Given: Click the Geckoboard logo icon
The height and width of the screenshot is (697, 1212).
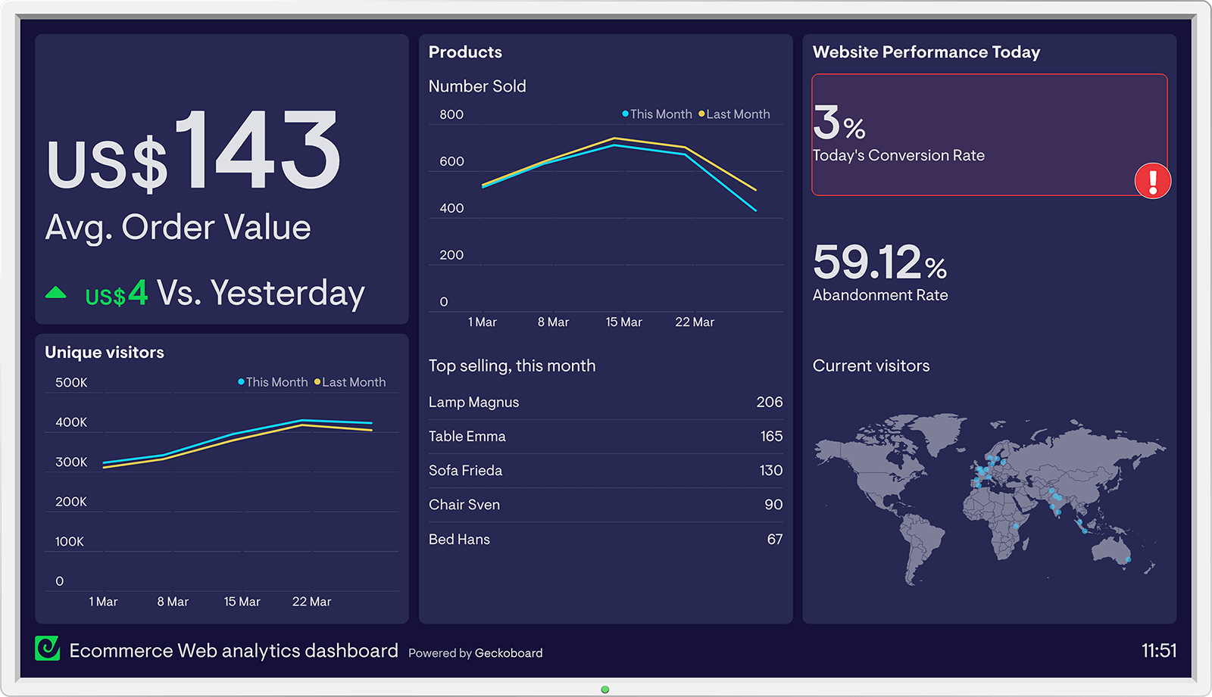Looking at the screenshot, I should (x=47, y=649).
